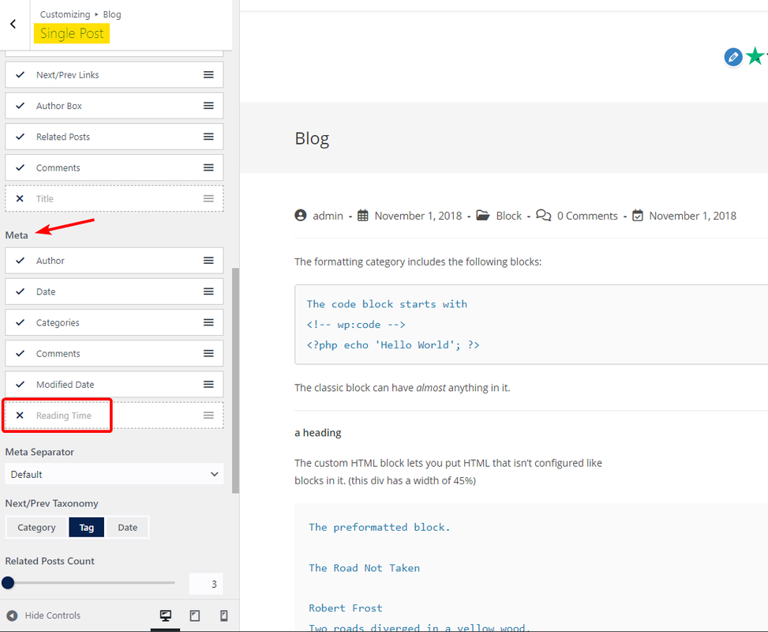
Task: Disable Meta Author checkmark
Action: (20, 261)
